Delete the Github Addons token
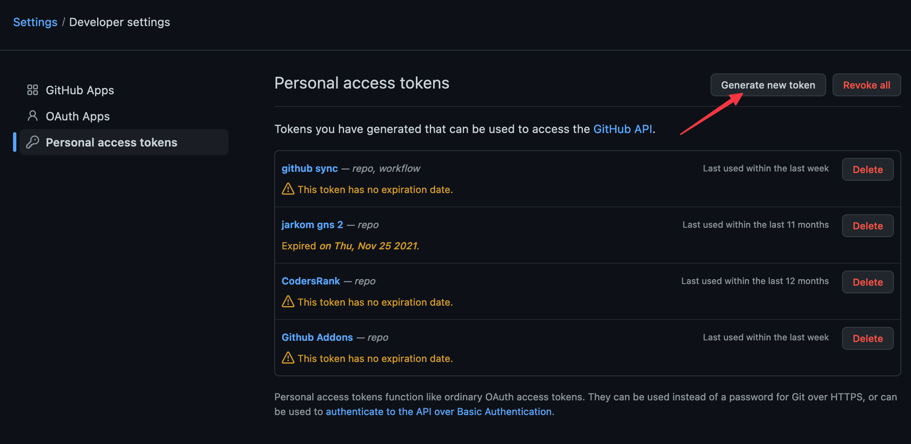This screenshot has width=911, height=444. (x=867, y=338)
